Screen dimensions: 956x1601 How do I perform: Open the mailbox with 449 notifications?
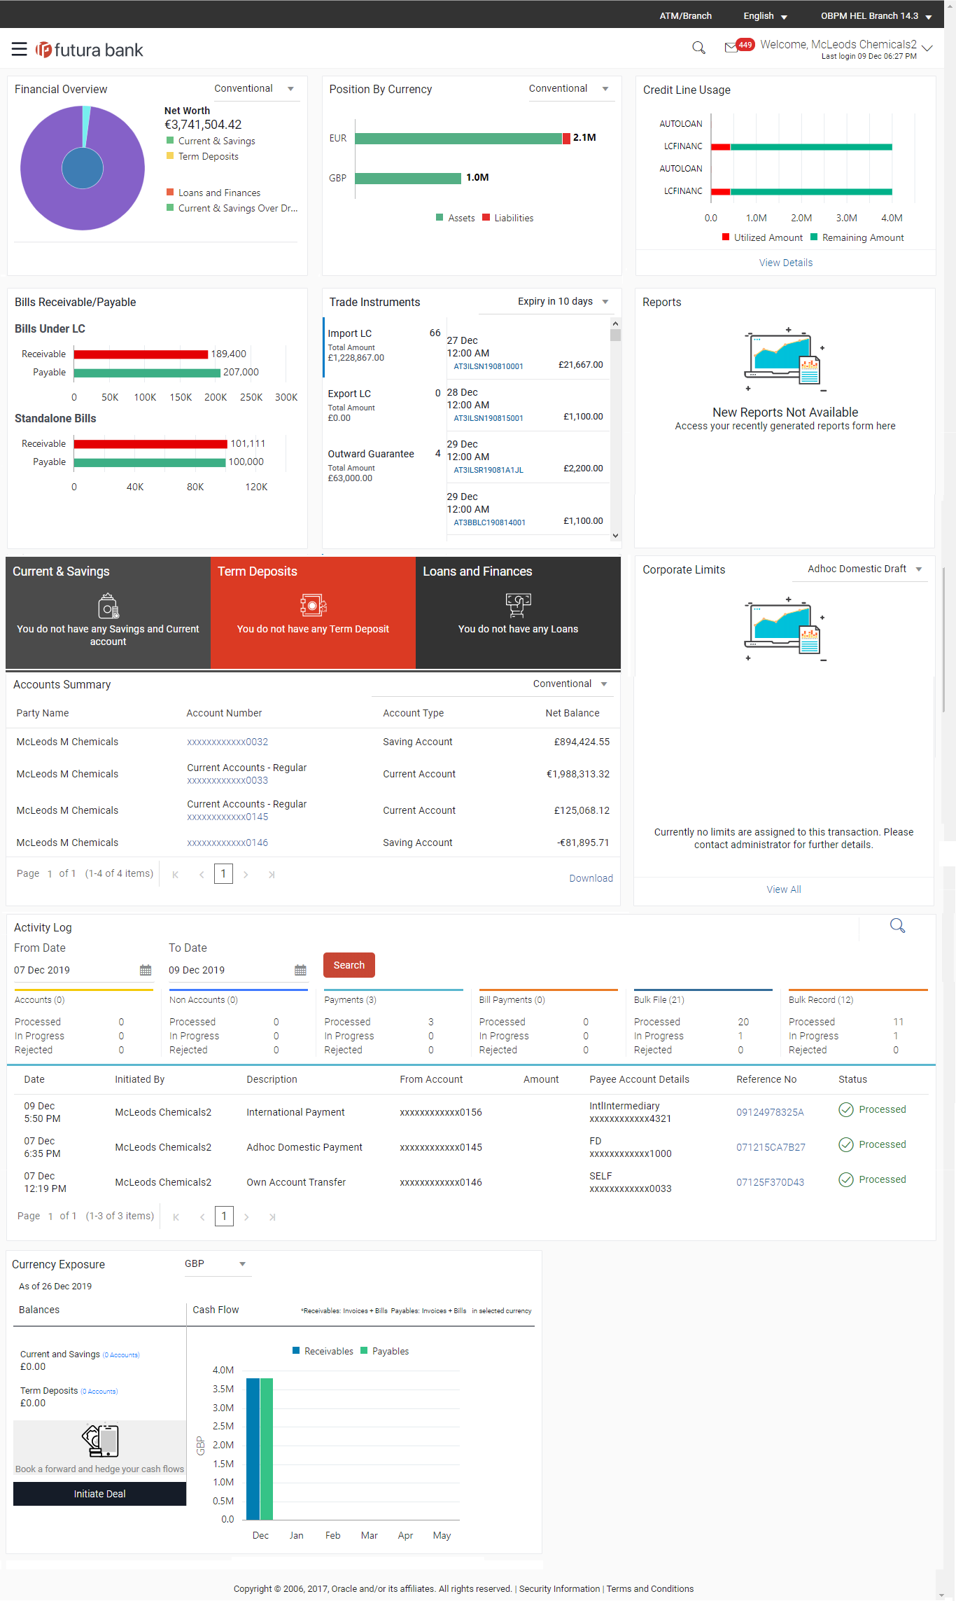[739, 46]
